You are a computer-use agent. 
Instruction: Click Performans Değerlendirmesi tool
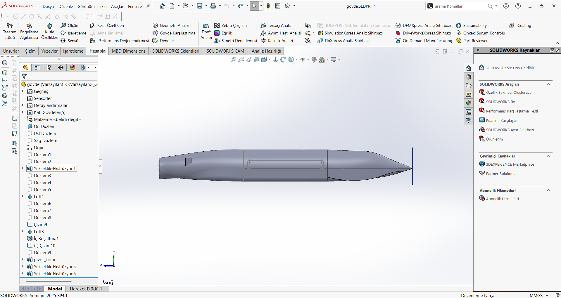point(120,41)
